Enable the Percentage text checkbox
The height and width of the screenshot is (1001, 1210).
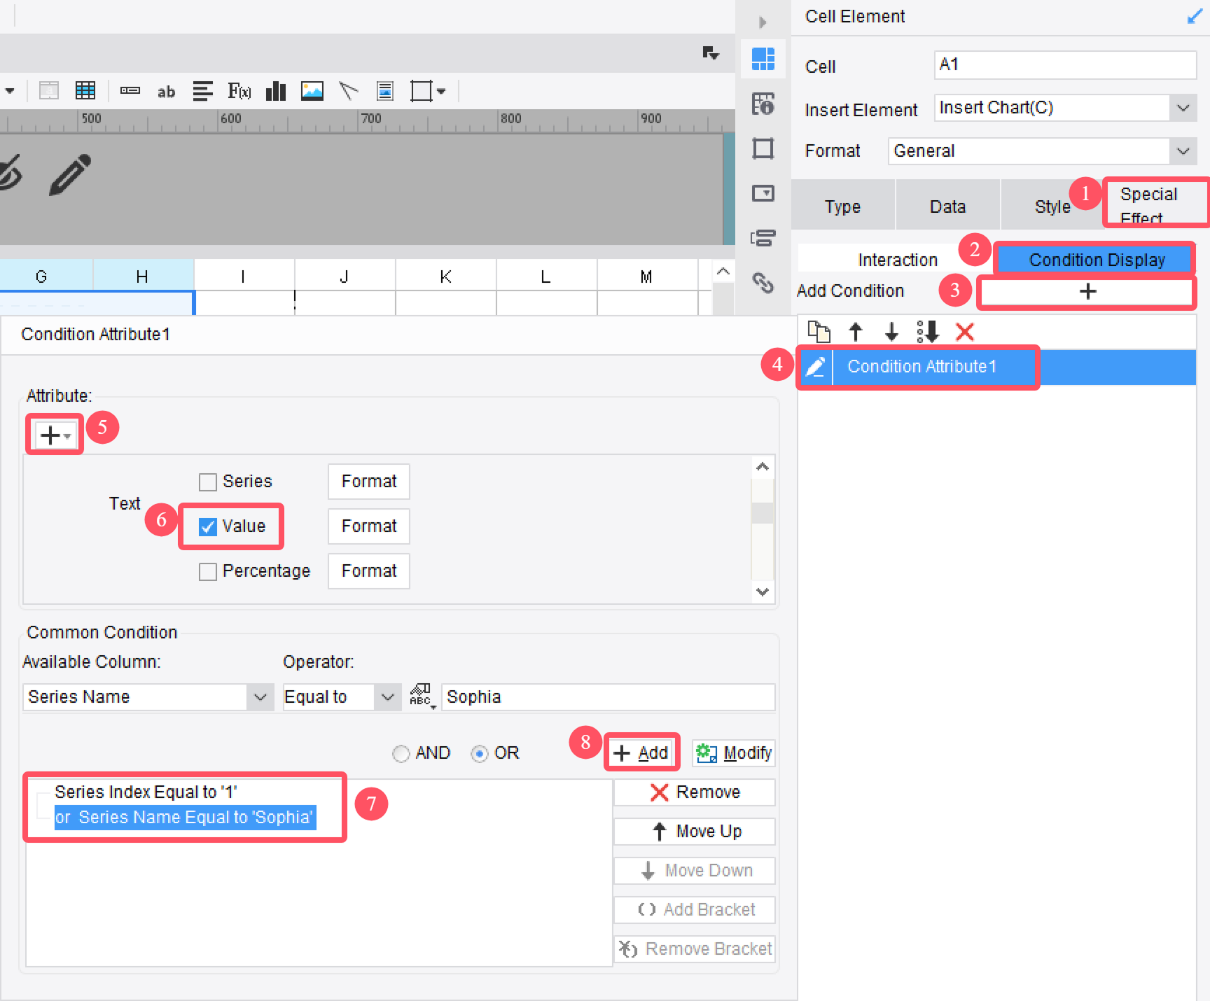tap(208, 572)
